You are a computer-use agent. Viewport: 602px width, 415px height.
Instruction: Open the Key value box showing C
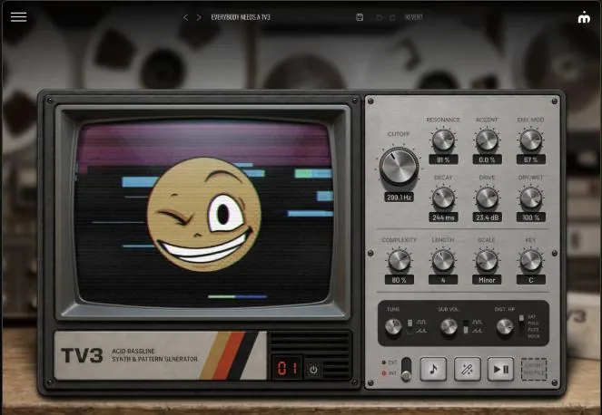(530, 280)
